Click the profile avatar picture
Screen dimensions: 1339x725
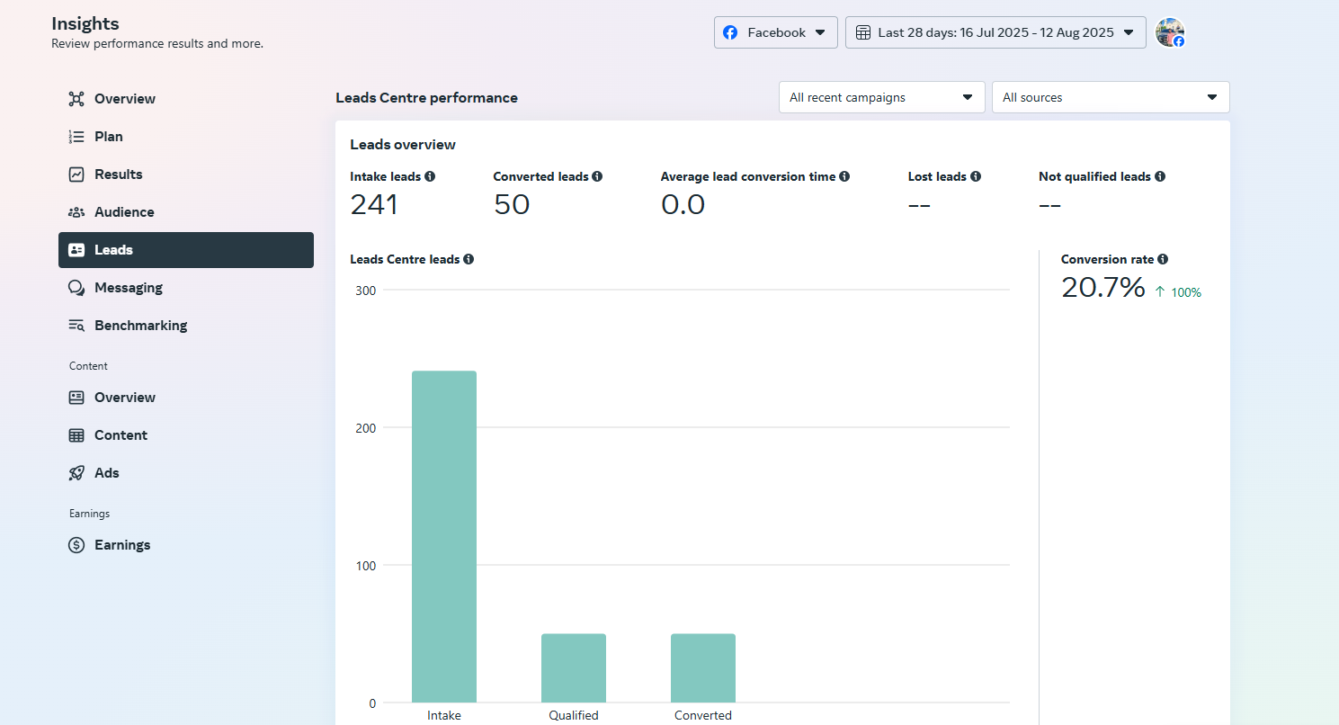1169,32
